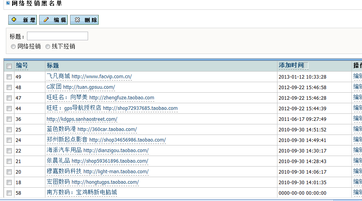This screenshot has height=201, width=362.
Task: Sort the table by the 标题 column header
Action: coord(53,66)
